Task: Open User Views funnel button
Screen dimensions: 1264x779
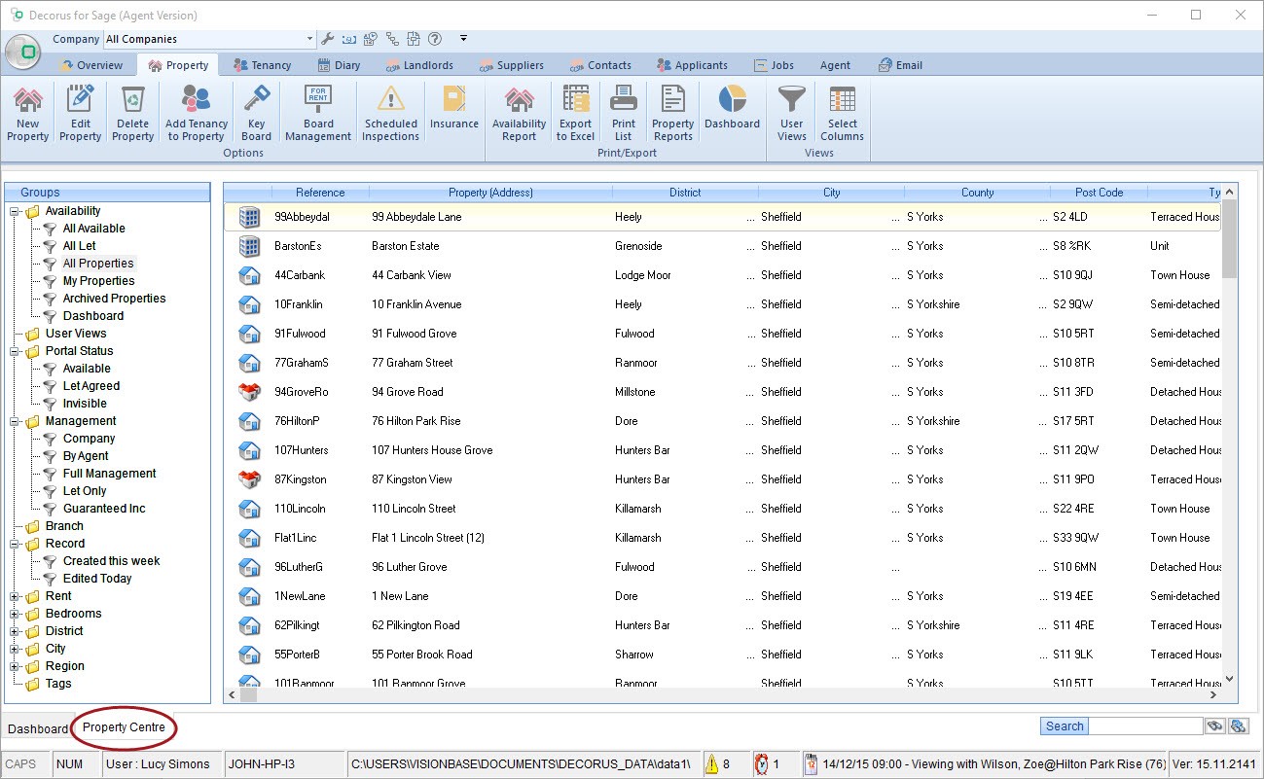Action: click(792, 114)
